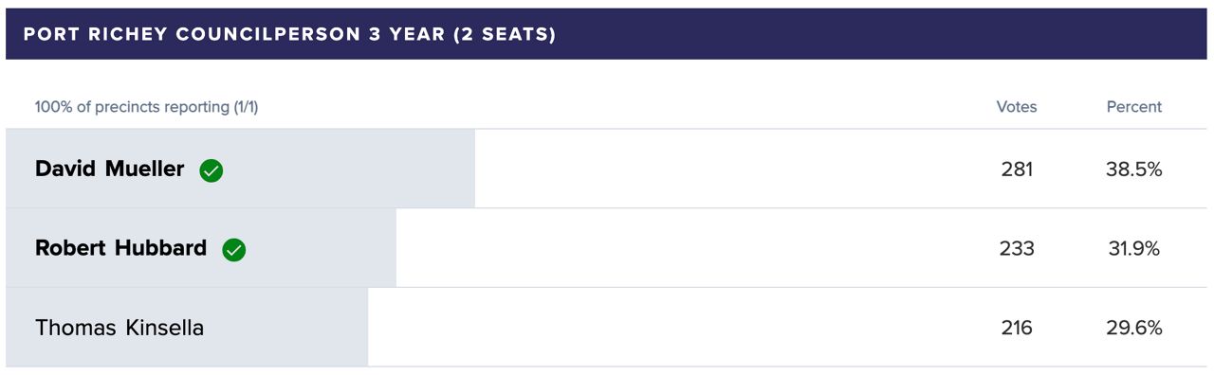Click David Mueller's shaded vote share bar
This screenshot has height=375, width=1214.
coord(240,169)
